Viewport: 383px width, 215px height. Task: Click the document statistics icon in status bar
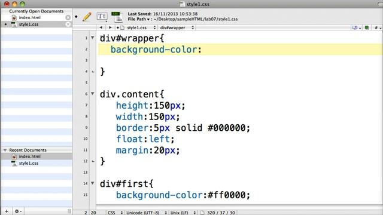point(202,213)
